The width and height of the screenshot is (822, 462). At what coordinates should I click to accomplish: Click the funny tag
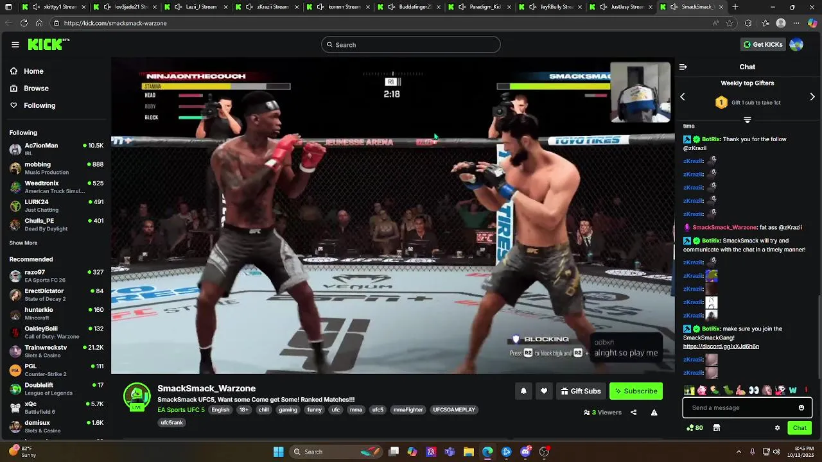pos(314,410)
